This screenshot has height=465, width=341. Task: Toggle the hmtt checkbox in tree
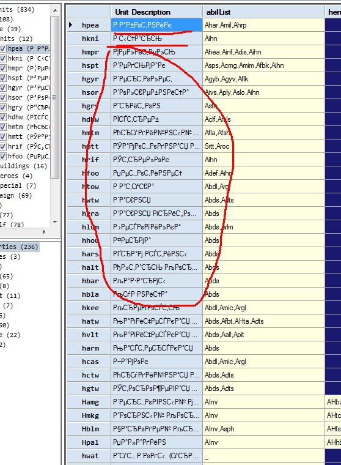tap(3, 136)
